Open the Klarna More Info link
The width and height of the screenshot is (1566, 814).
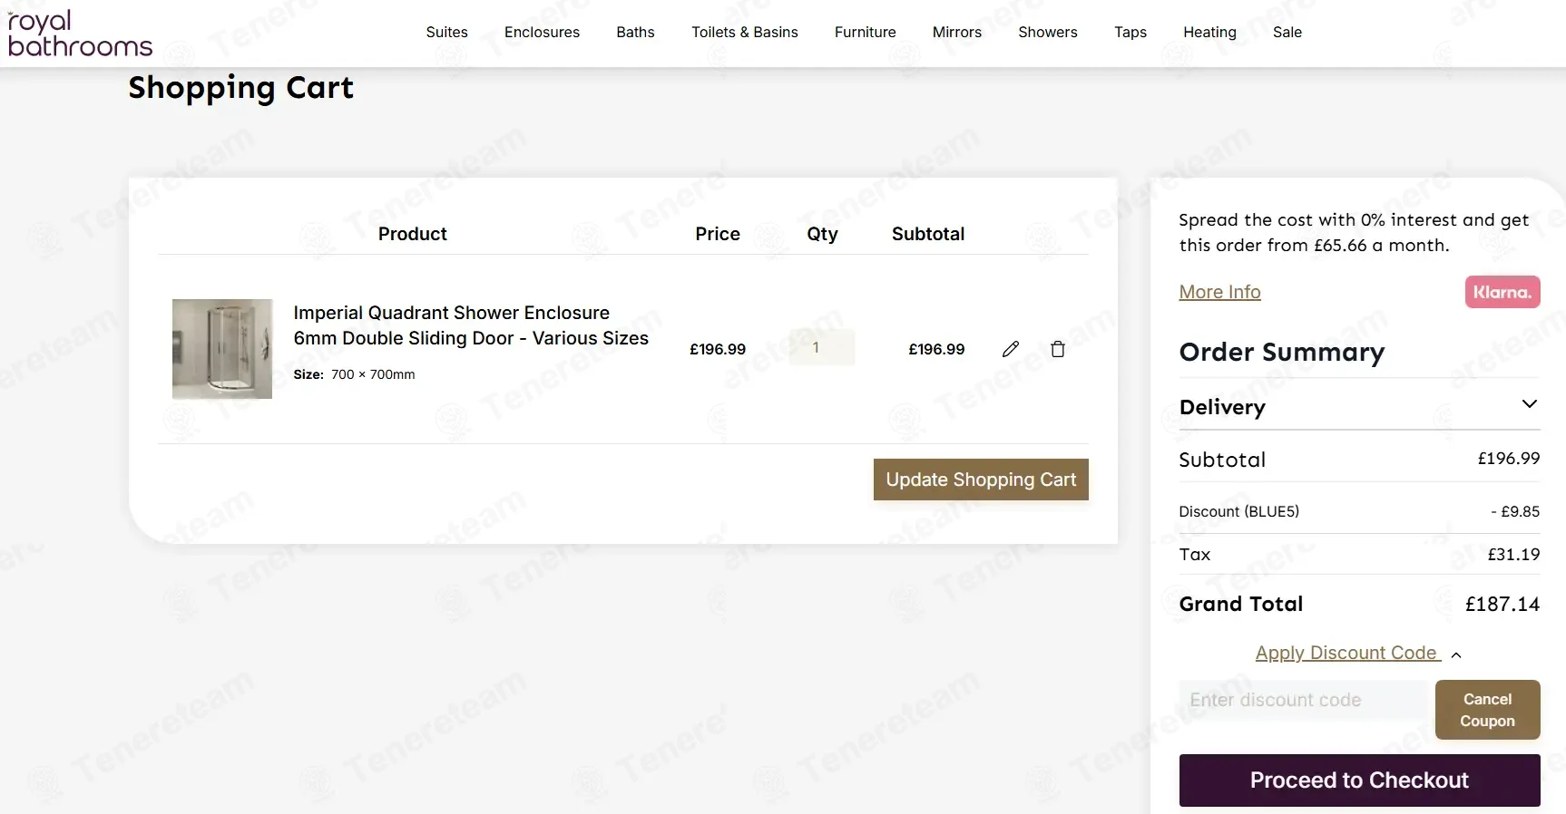pyautogui.click(x=1219, y=292)
